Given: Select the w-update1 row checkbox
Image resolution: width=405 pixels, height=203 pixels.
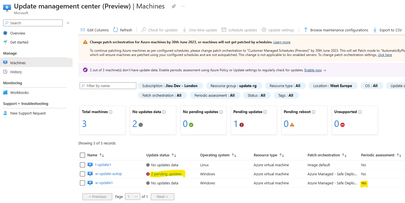Looking at the screenshot, I should click(x=82, y=183).
